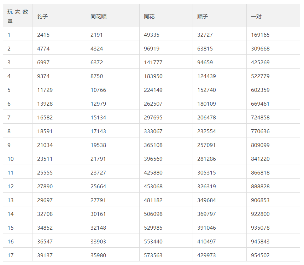The height and width of the screenshot is (265, 304).
Task: Select the 一对 column header
Action: point(256,17)
